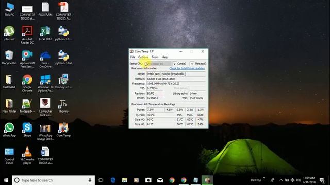
Task: Open the New folder on desktop
Action: coord(9,105)
